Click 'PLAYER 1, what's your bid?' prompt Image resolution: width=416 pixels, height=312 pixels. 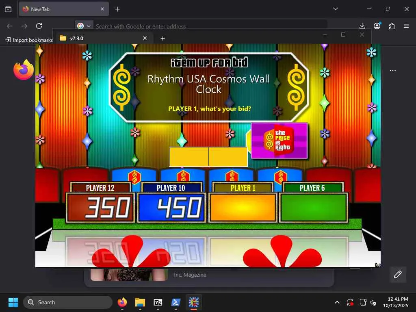[x=210, y=108]
